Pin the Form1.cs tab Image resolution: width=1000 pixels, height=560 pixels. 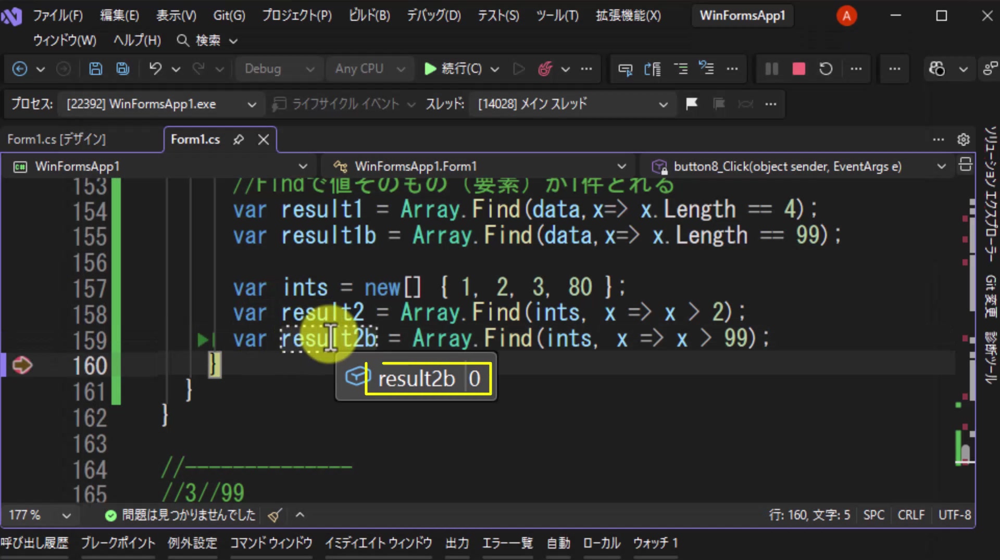[x=239, y=139]
